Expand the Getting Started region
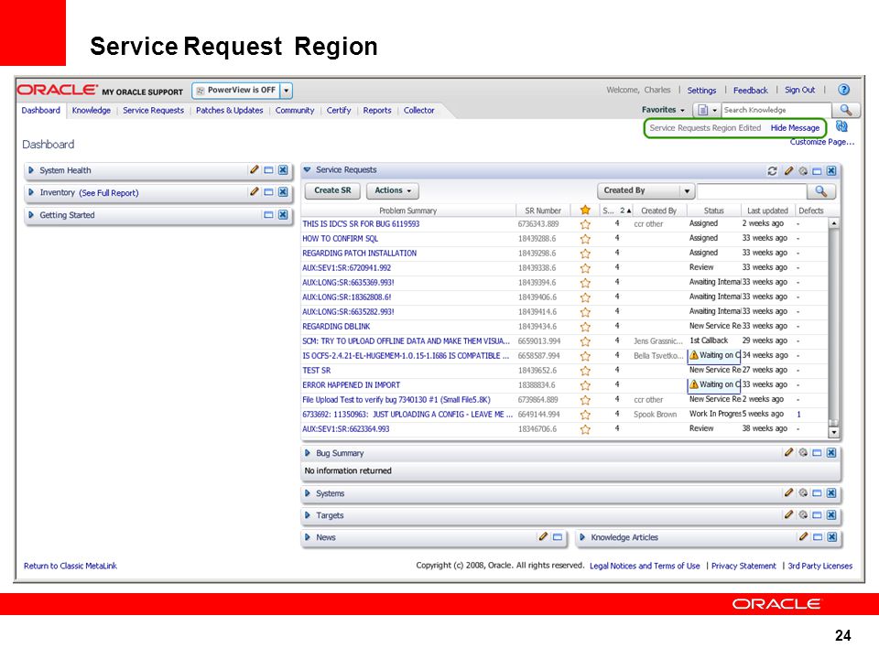Image resolution: width=879 pixels, height=659 pixels. tap(31, 214)
